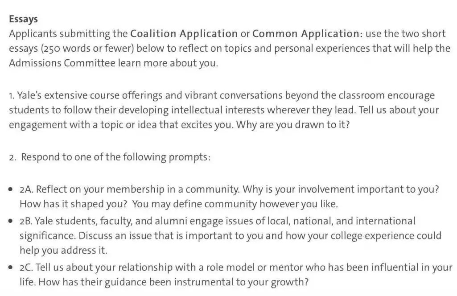The height and width of the screenshot is (296, 457).
Task: Click the bold "Coalition Application" text
Action: (x=184, y=34)
